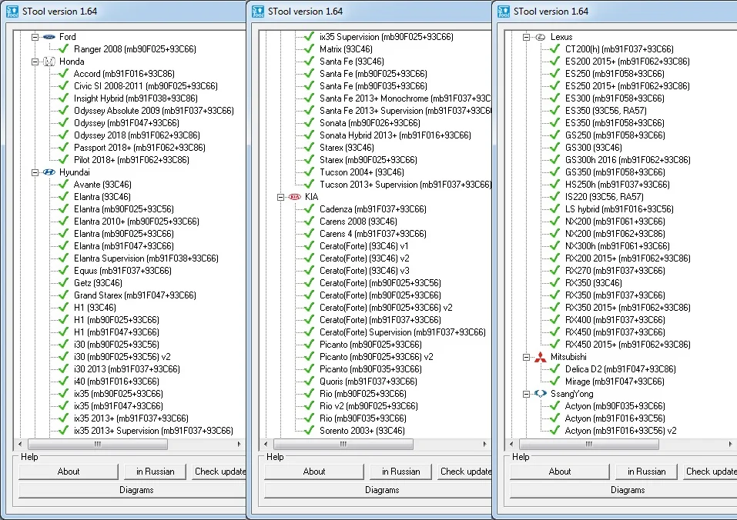This screenshot has height=520, width=737.
Task: Click green checkmark beside Cadenza
Action: [310, 208]
